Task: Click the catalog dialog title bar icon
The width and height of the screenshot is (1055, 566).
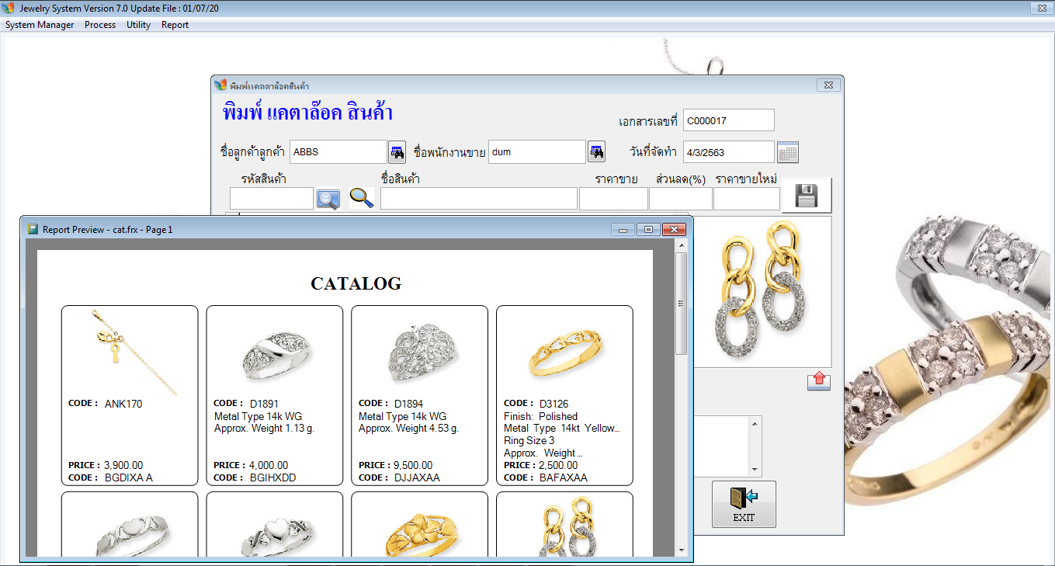Action: coord(220,85)
